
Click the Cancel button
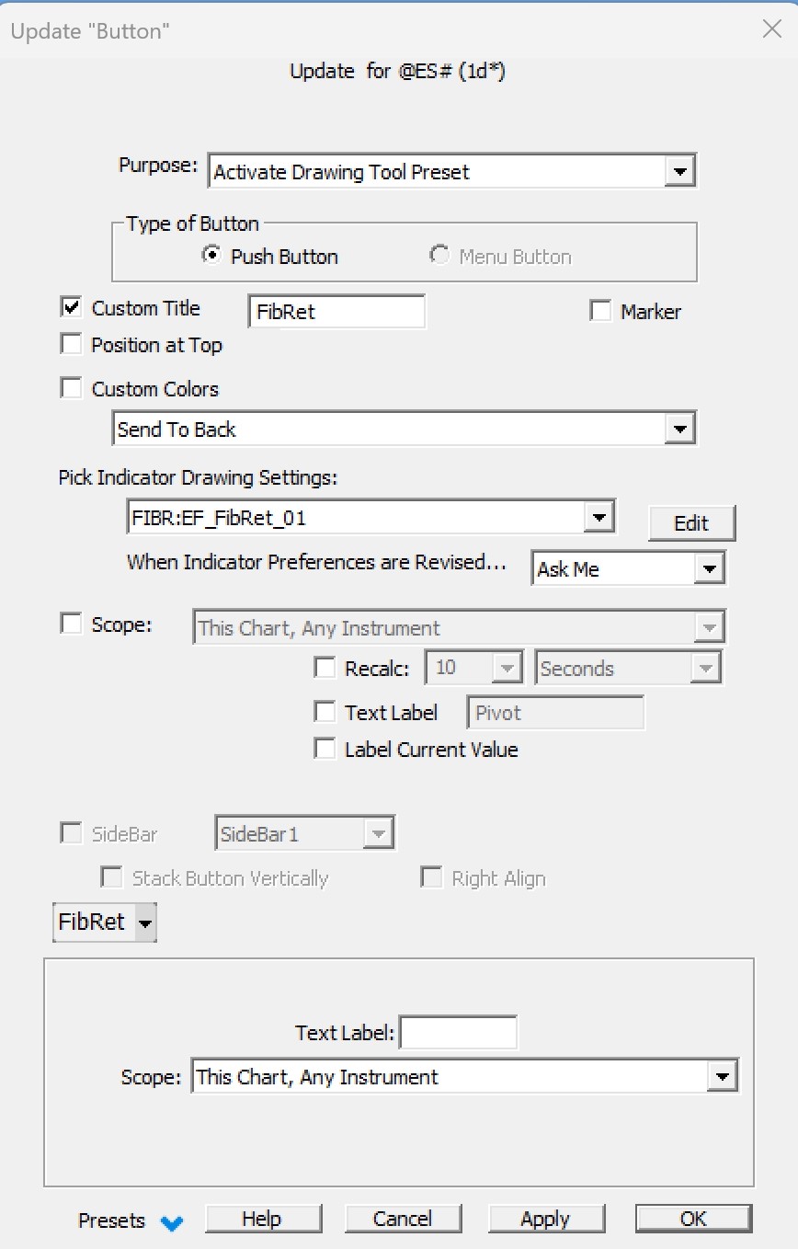click(x=402, y=1219)
